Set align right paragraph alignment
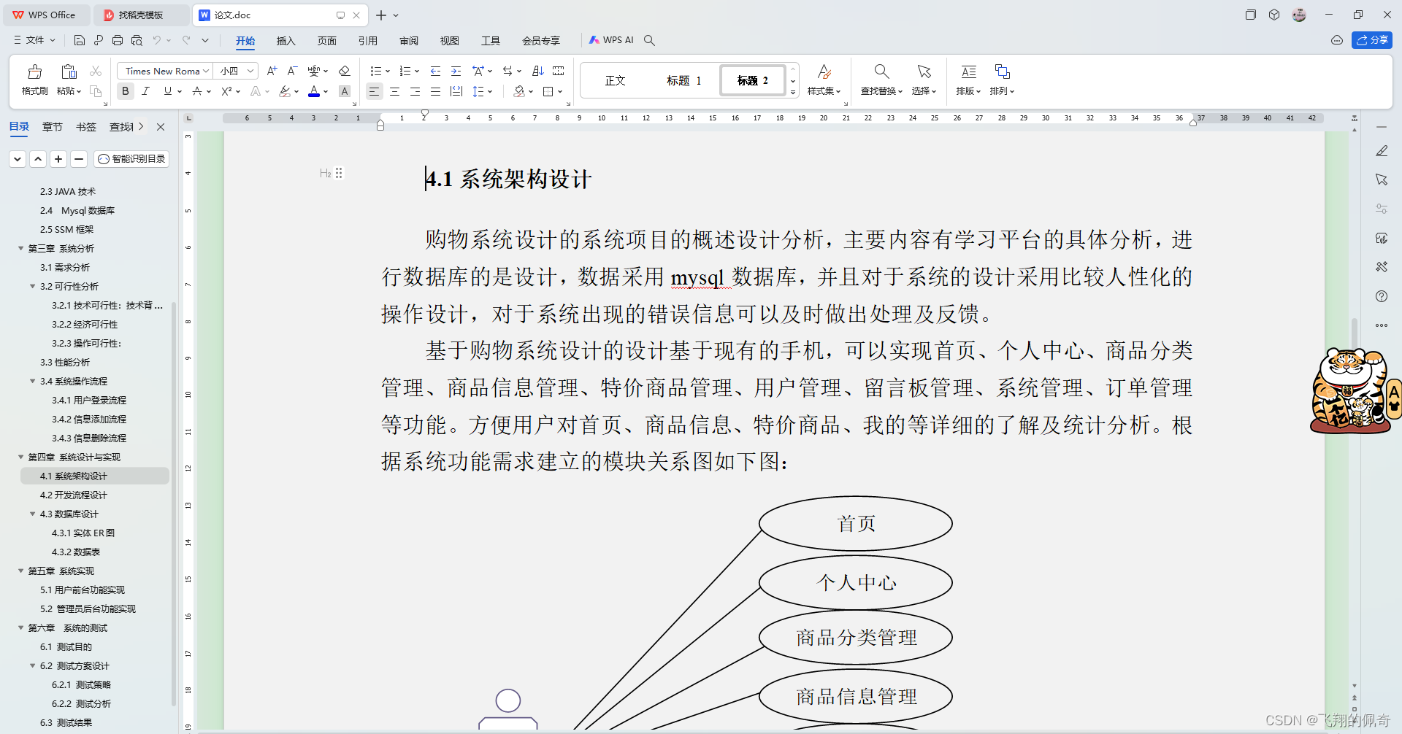 click(x=415, y=91)
